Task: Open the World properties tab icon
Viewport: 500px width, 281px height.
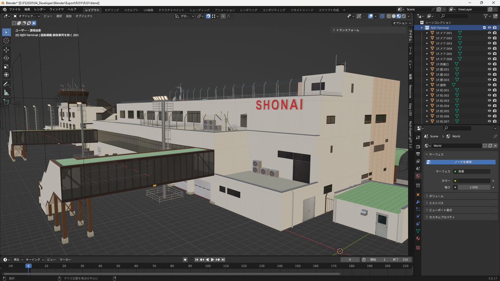Action: (x=418, y=176)
